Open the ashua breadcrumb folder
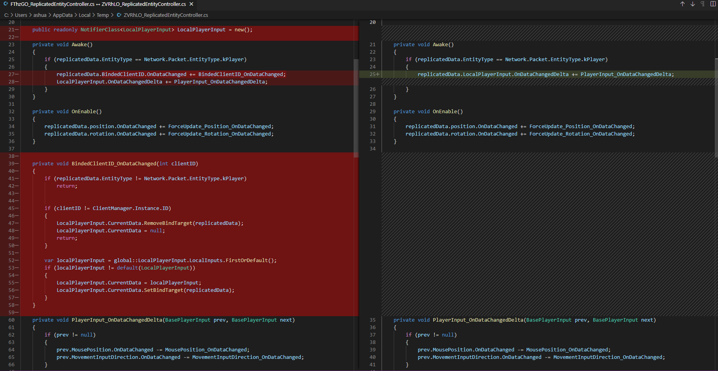Image resolution: width=718 pixels, height=371 pixels. [x=40, y=15]
